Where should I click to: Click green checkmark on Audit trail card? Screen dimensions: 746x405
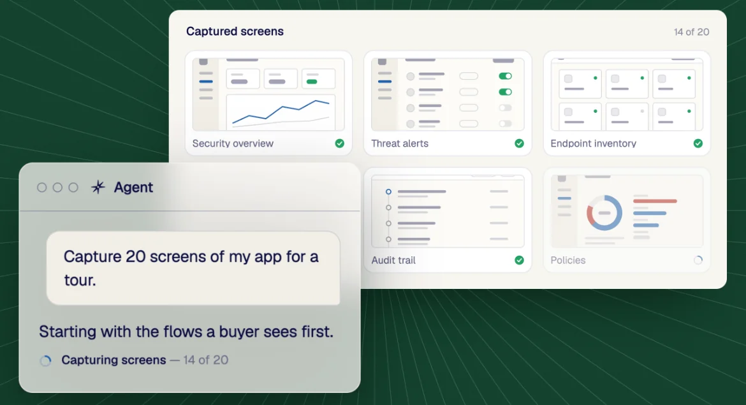[519, 260]
